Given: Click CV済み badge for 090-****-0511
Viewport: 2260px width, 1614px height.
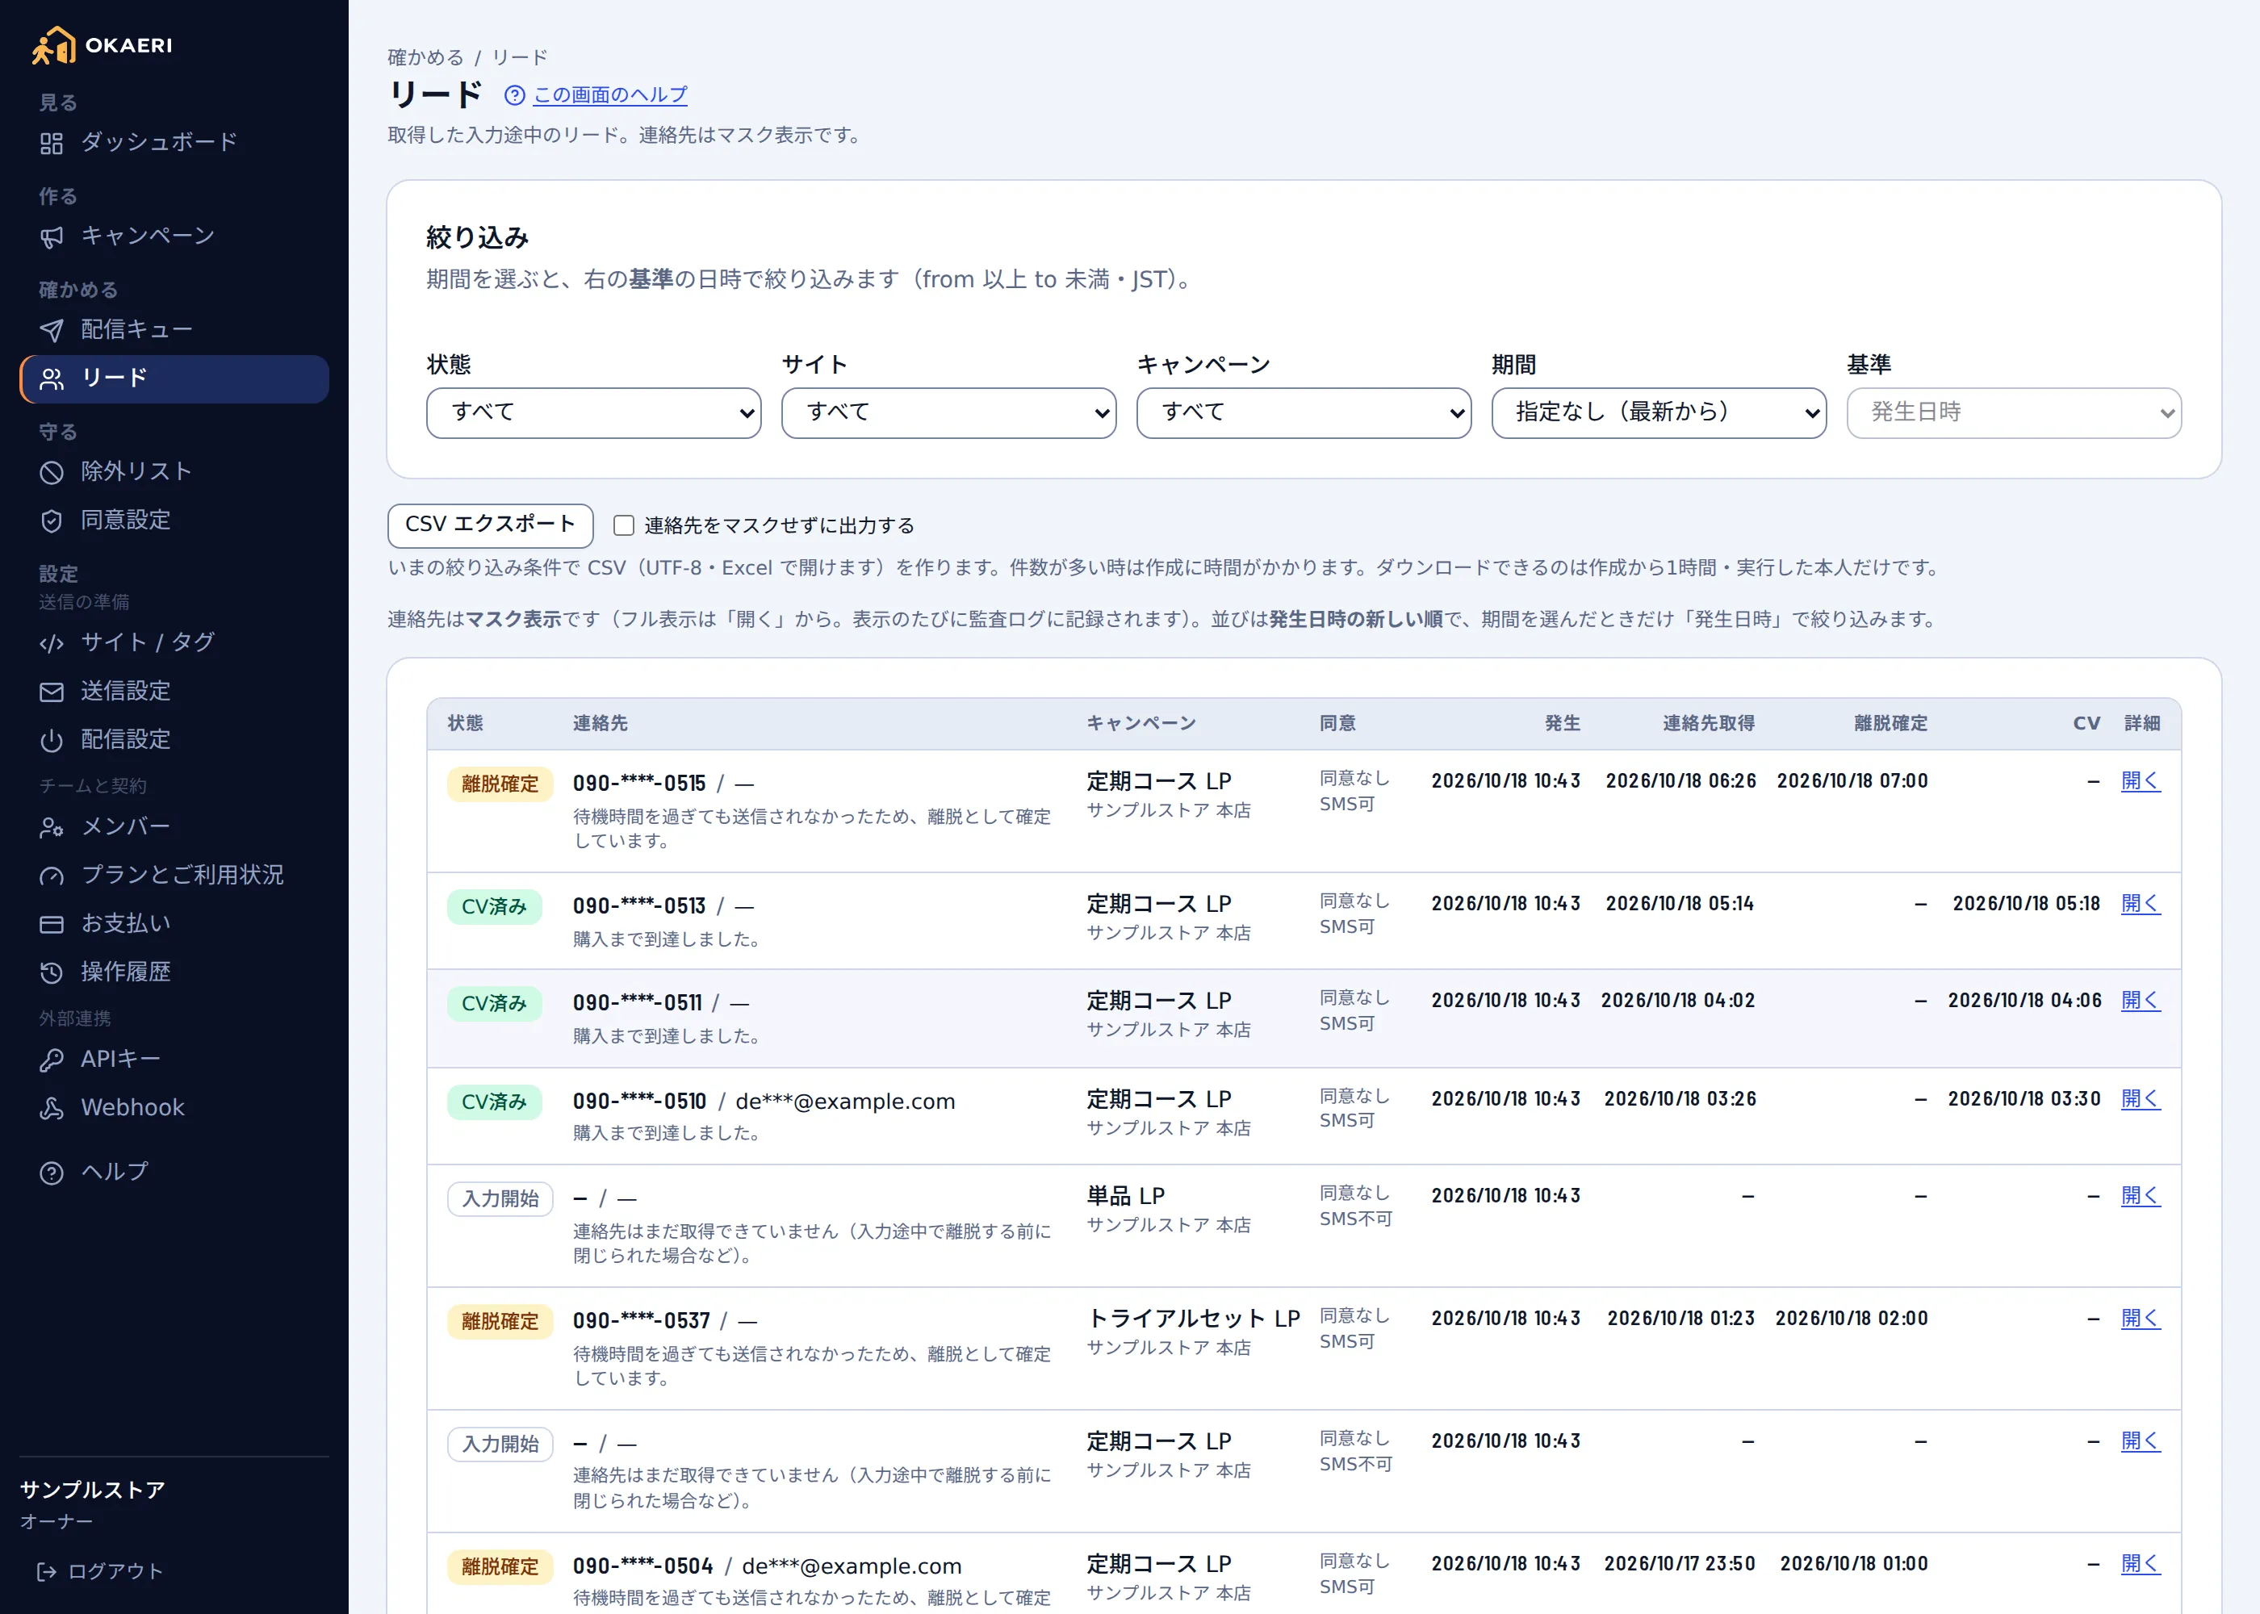Looking at the screenshot, I should tap(494, 1004).
